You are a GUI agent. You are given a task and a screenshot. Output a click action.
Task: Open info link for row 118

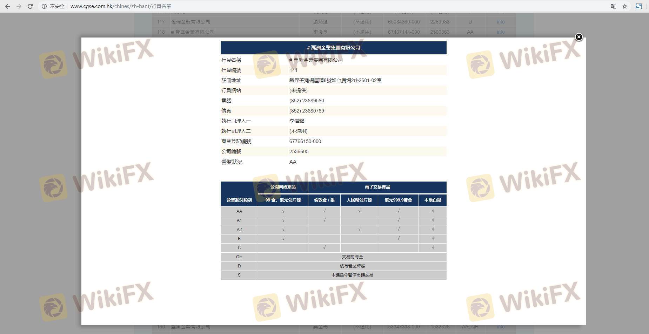501,32
